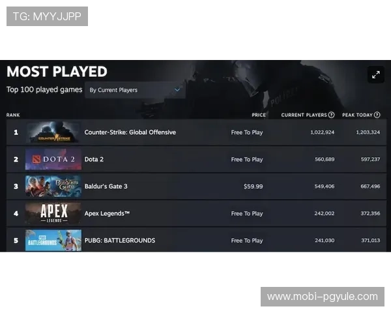Select the Dota 2 game title
Image resolution: width=391 pixels, height=313 pixels.
[x=94, y=159]
